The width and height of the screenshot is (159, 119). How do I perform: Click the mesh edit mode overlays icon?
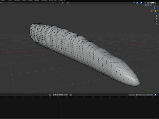pyautogui.click(x=145, y=3)
